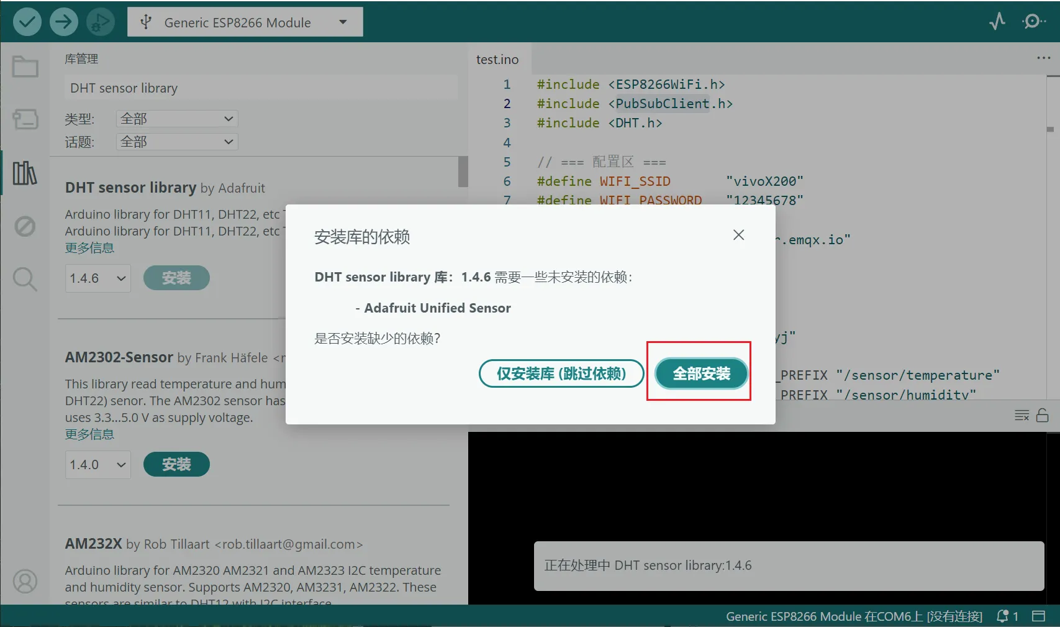Image resolution: width=1060 pixels, height=627 pixels.
Task: Click the DHT sensor library title
Action: (x=130, y=188)
